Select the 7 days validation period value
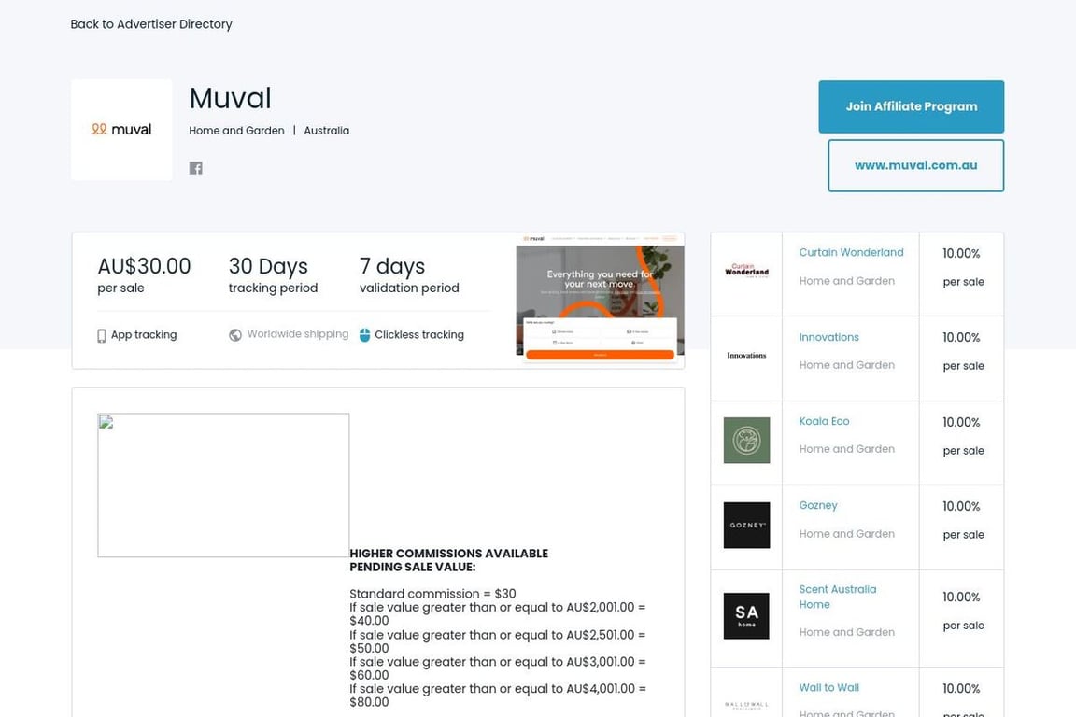Screen dimensions: 1076x717 [x=392, y=266]
